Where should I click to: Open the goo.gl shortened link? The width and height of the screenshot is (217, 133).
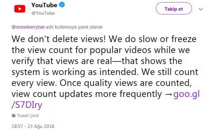[188, 94]
